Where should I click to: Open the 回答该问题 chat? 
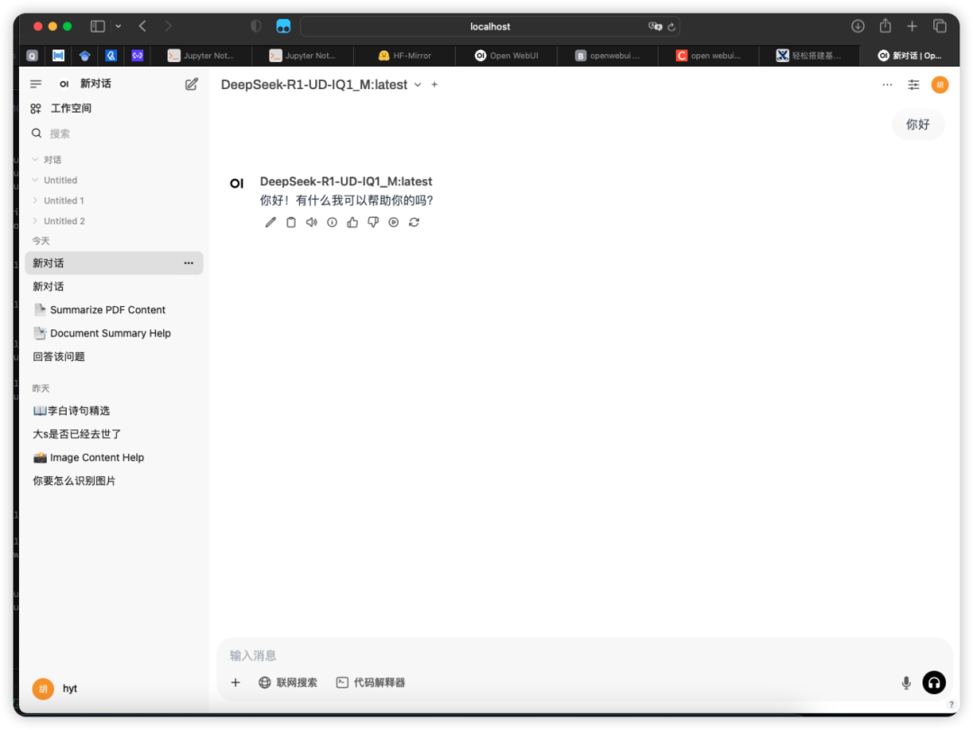114,356
